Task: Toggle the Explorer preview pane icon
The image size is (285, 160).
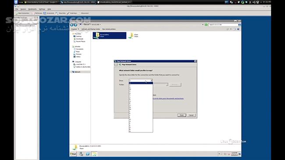Action: [235, 29]
